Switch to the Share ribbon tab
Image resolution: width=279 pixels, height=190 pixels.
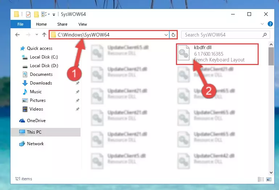point(62,24)
